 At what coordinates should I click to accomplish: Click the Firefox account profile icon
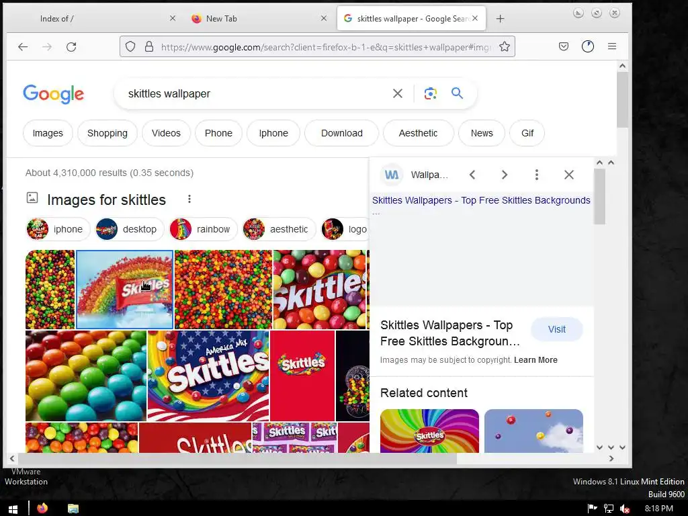tap(587, 46)
